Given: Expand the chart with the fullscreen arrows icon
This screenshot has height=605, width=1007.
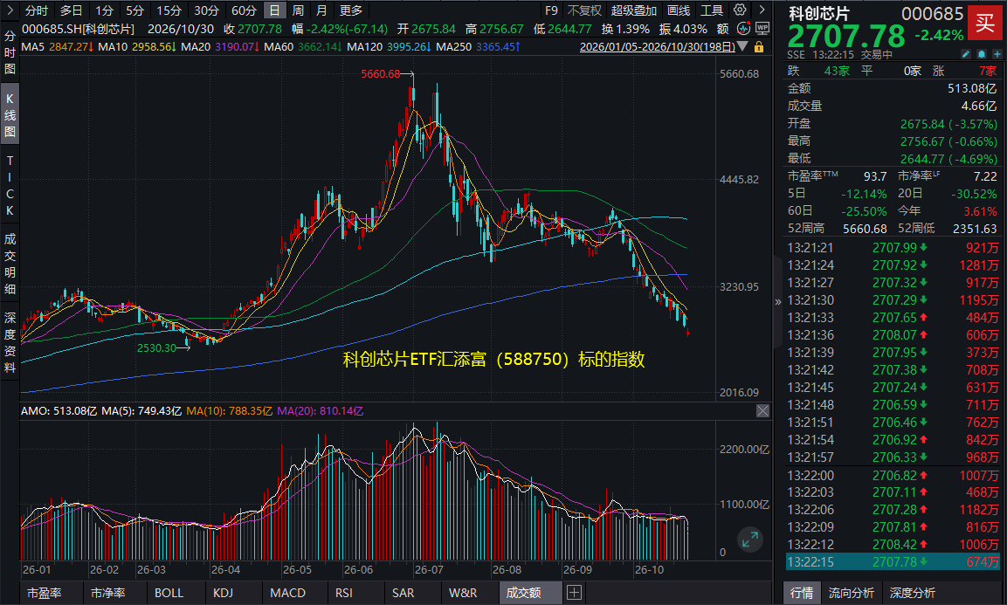Looking at the screenshot, I should 749,540.
